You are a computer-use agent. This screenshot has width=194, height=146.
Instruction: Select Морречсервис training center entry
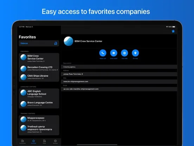point(39,119)
